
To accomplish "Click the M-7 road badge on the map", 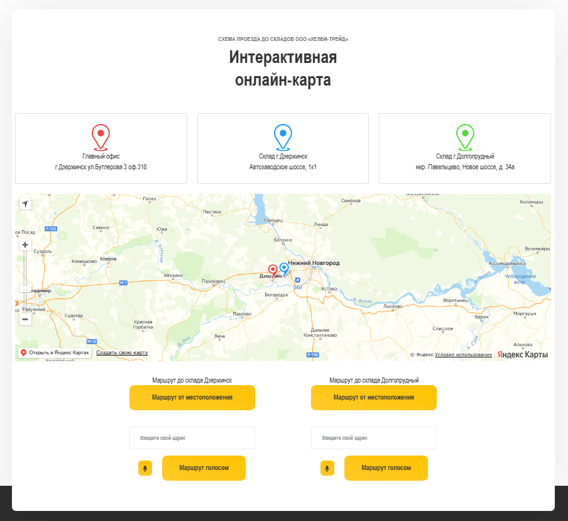I will [123, 283].
